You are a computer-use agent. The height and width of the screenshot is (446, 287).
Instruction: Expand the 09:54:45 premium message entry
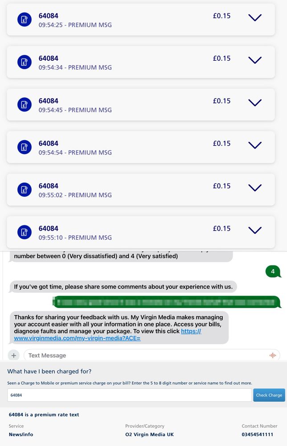255,103
